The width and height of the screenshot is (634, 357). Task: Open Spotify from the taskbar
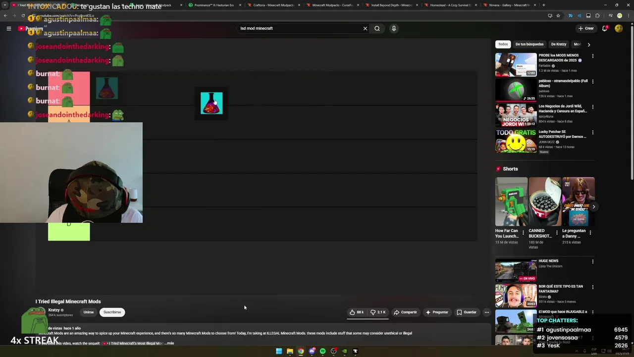tap(322, 351)
